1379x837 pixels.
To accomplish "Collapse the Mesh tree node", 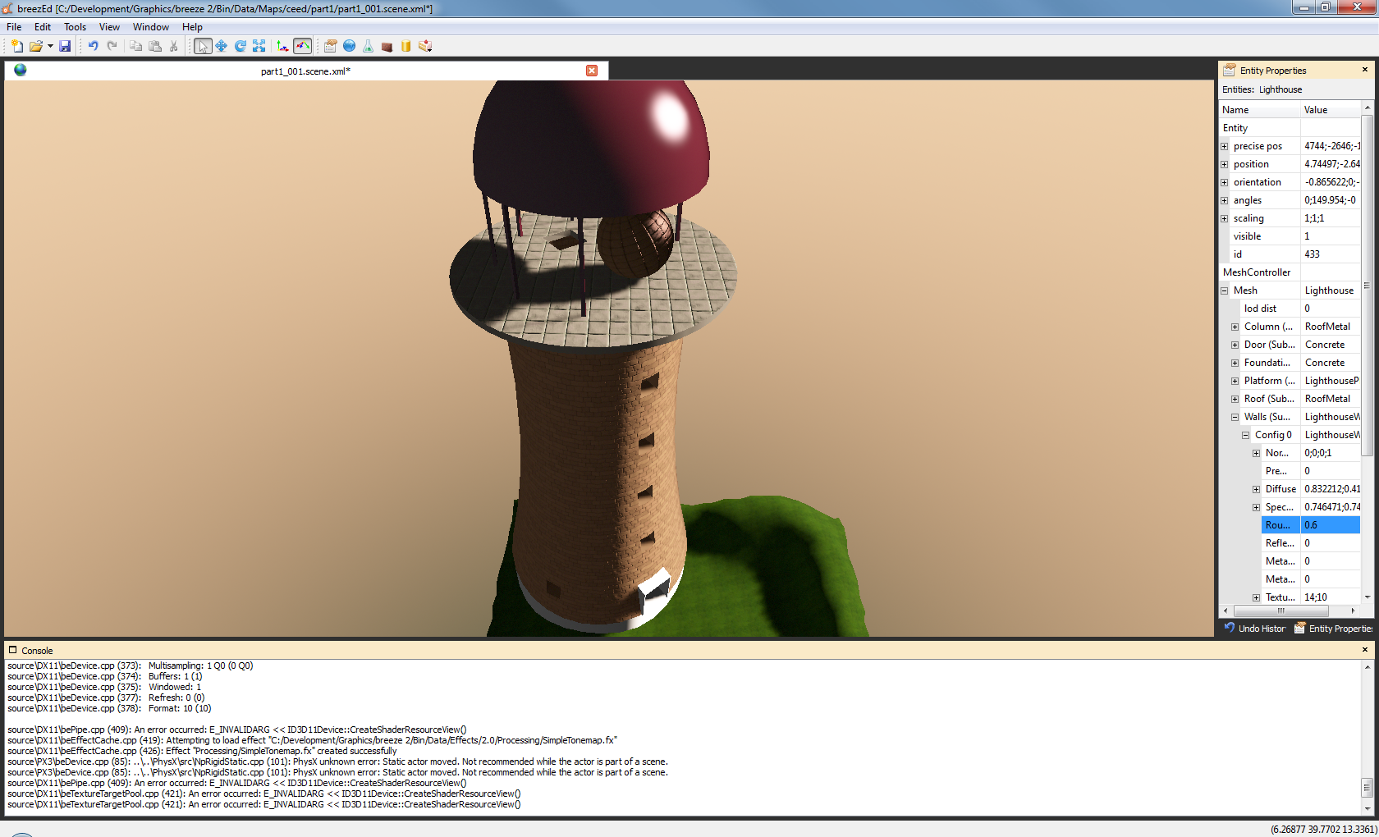I will [x=1225, y=290].
